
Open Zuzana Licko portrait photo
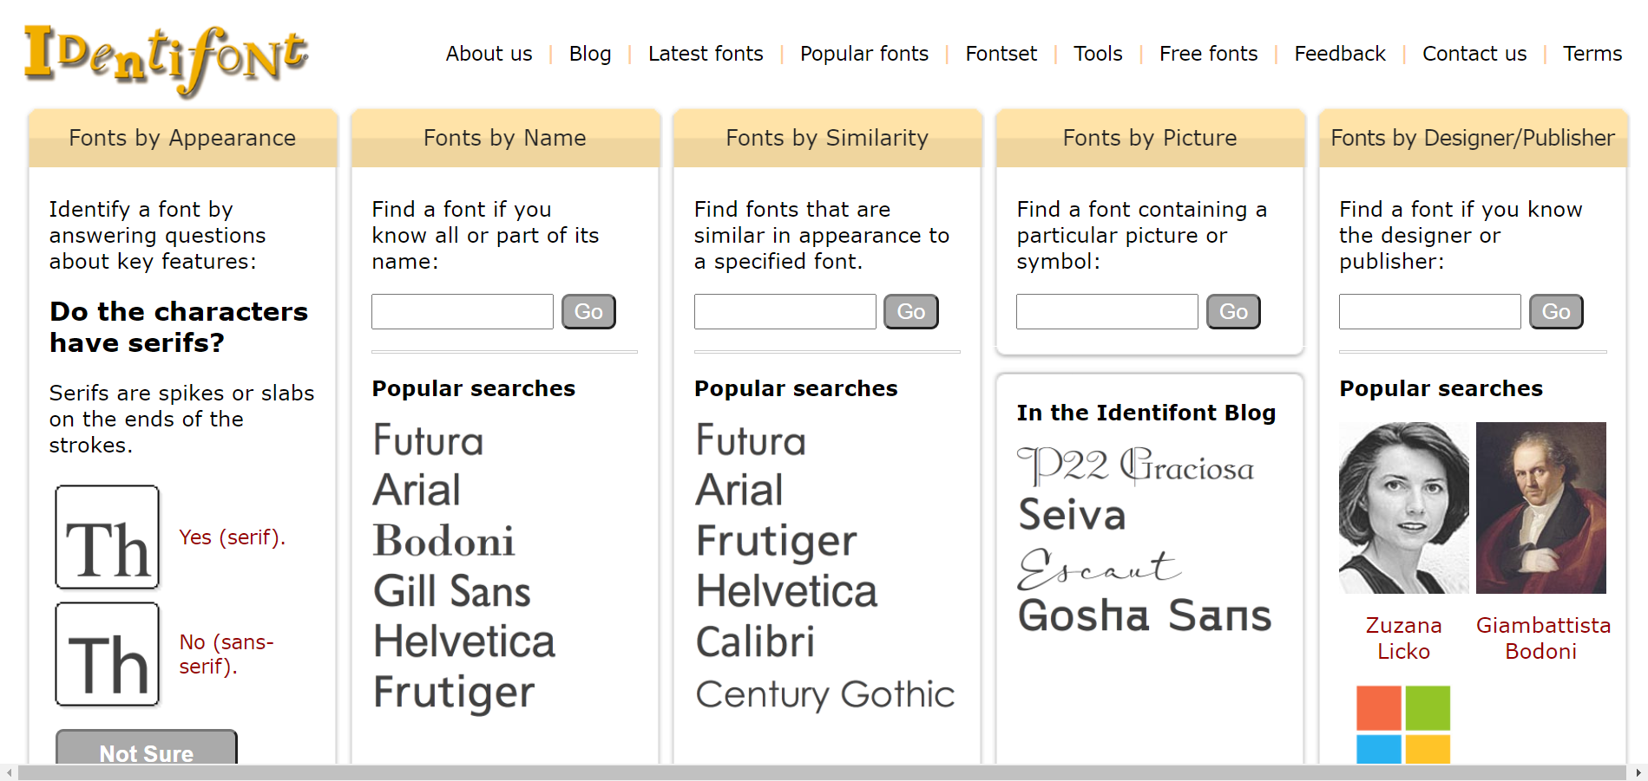[x=1403, y=508]
